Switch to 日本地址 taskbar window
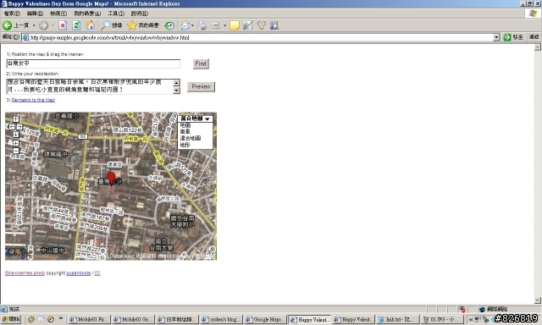 click(x=177, y=319)
